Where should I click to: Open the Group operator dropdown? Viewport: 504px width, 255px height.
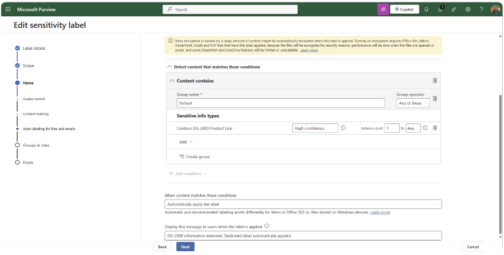point(413,103)
